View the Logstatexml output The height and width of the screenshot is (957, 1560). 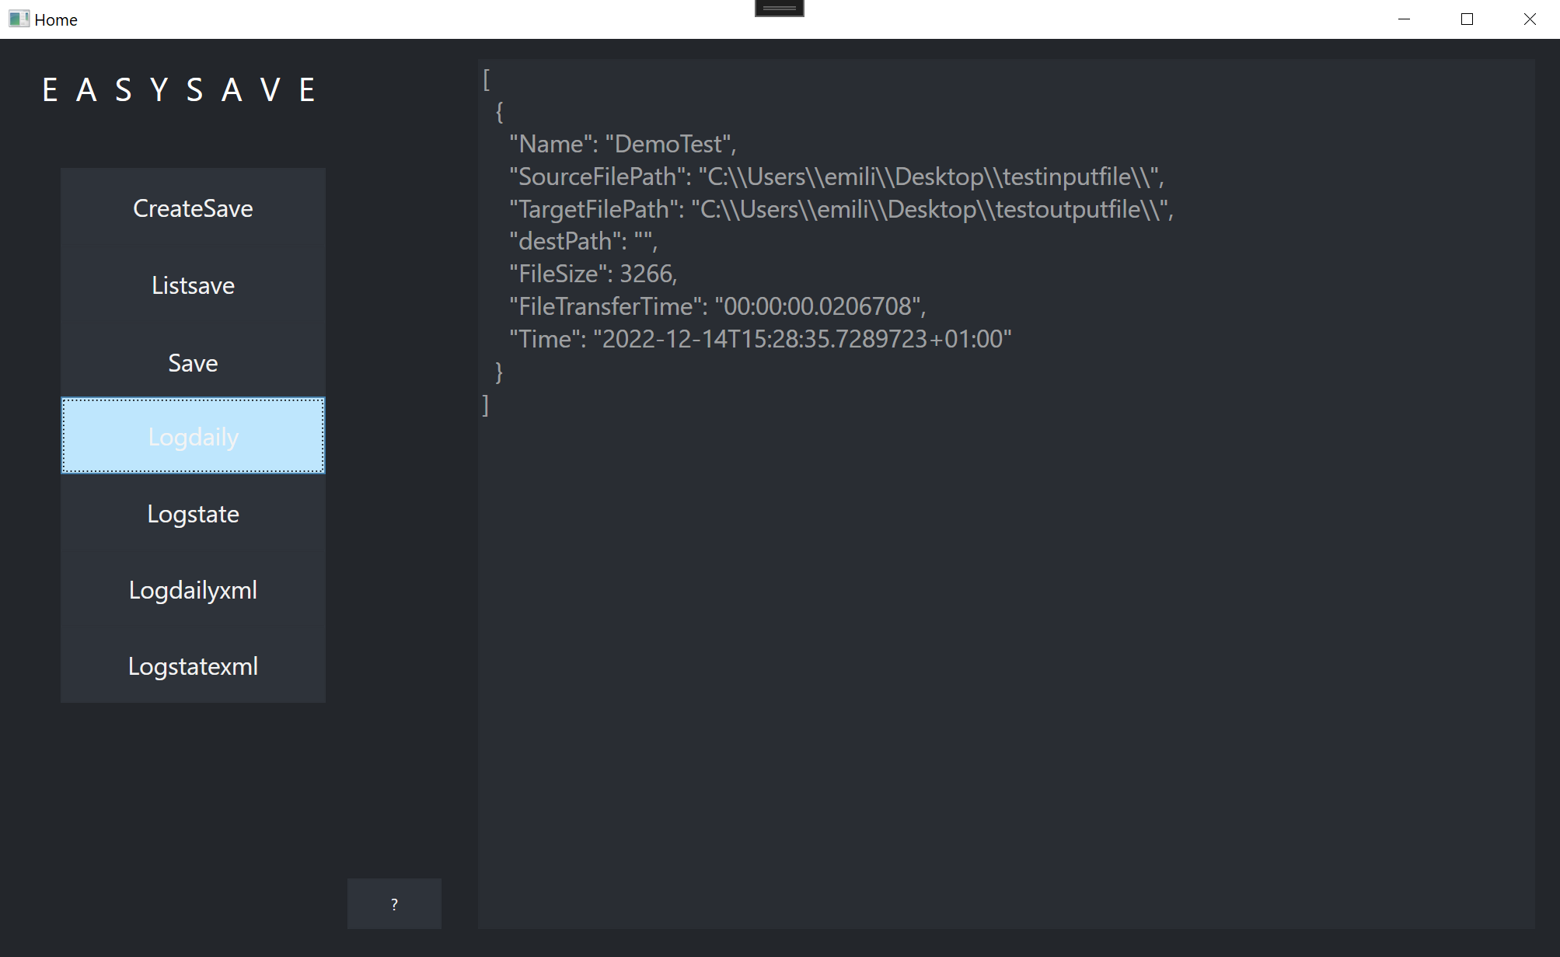[192, 665]
